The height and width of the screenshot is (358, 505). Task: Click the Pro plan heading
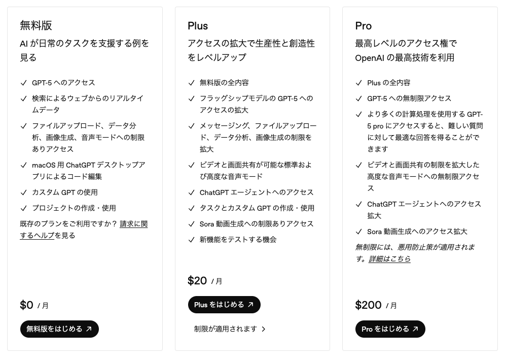pos(364,26)
